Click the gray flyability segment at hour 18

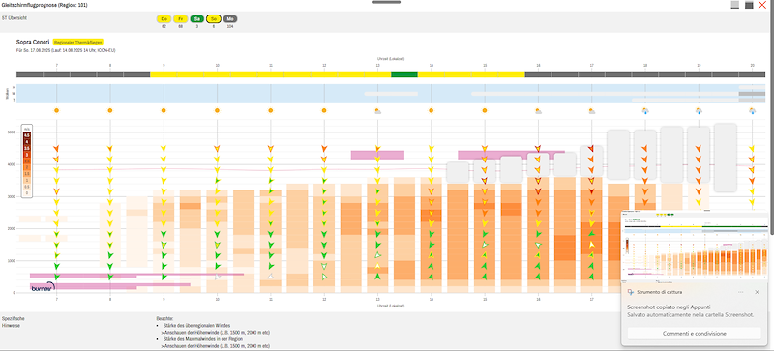click(x=644, y=74)
